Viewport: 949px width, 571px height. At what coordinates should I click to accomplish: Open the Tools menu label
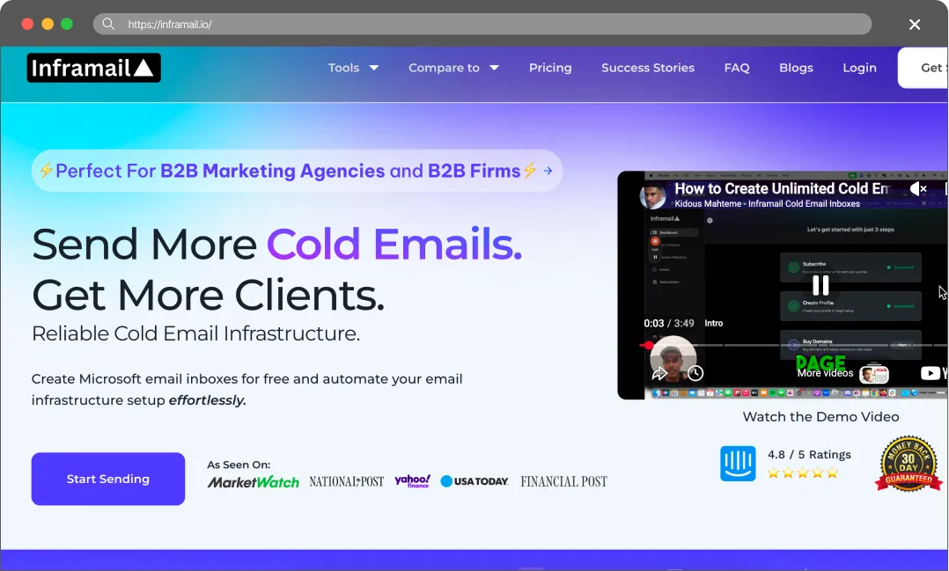tap(343, 68)
